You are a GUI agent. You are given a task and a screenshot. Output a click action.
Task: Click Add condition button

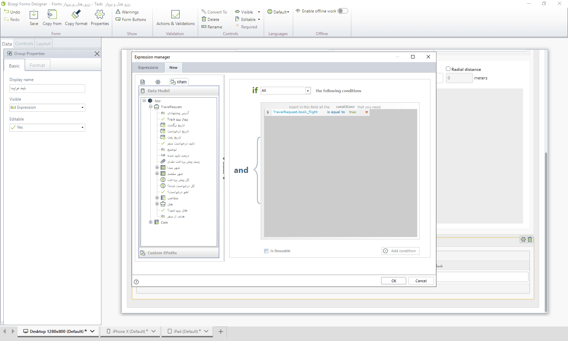coord(401,251)
